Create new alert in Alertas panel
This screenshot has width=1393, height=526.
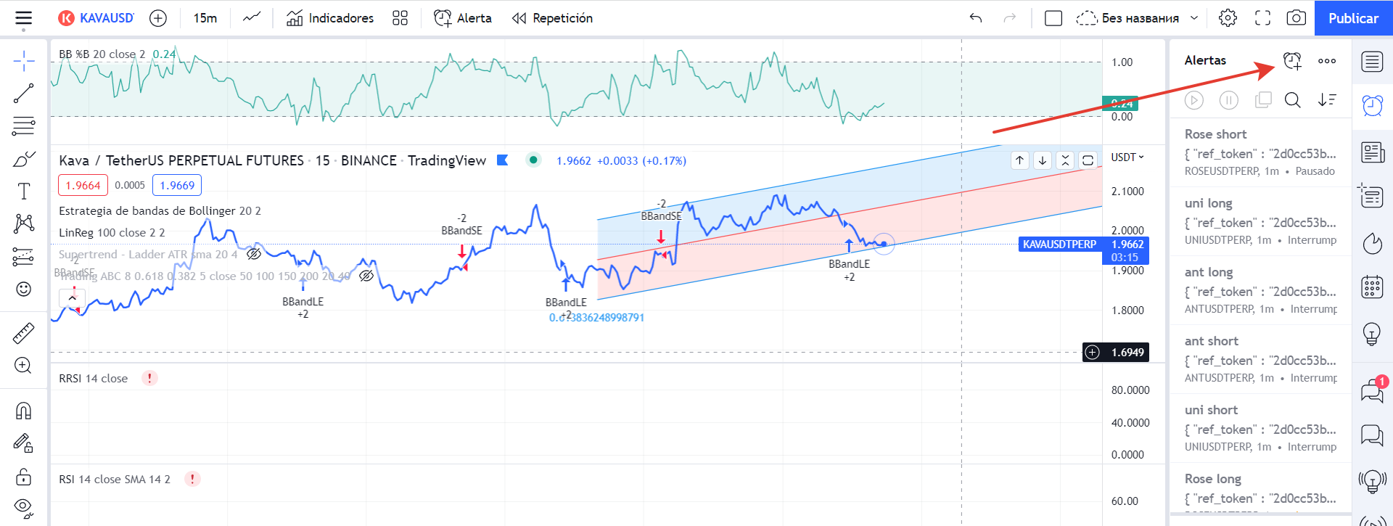point(1293,61)
